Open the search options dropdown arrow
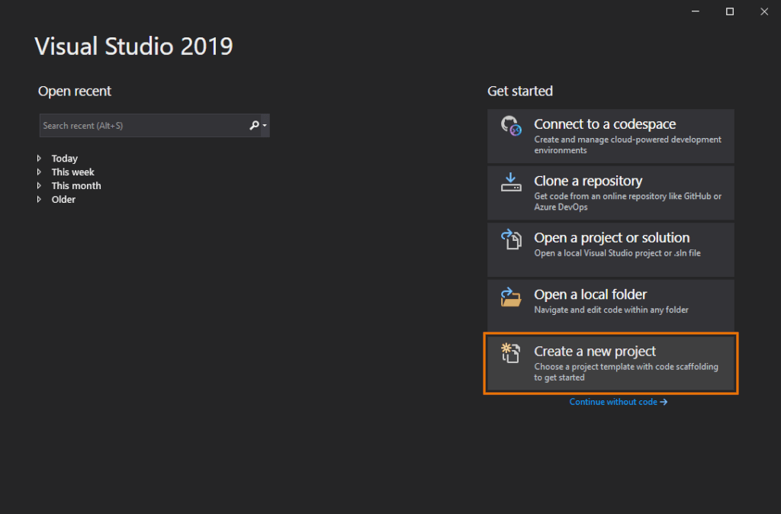 pyautogui.click(x=264, y=126)
